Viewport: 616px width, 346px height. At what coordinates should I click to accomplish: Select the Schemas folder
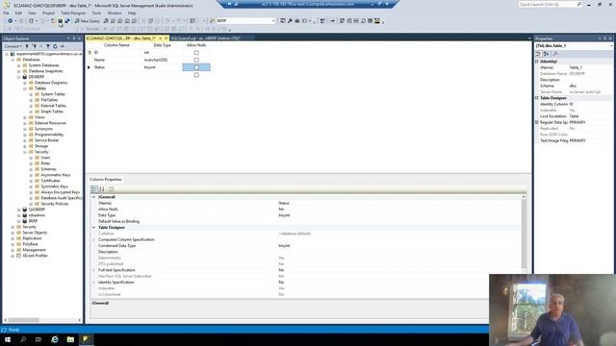click(49, 169)
